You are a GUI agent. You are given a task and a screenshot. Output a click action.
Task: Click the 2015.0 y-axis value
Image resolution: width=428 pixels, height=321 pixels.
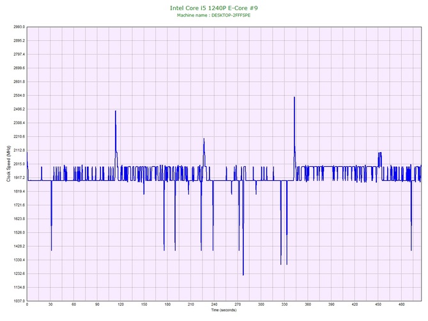click(x=19, y=164)
